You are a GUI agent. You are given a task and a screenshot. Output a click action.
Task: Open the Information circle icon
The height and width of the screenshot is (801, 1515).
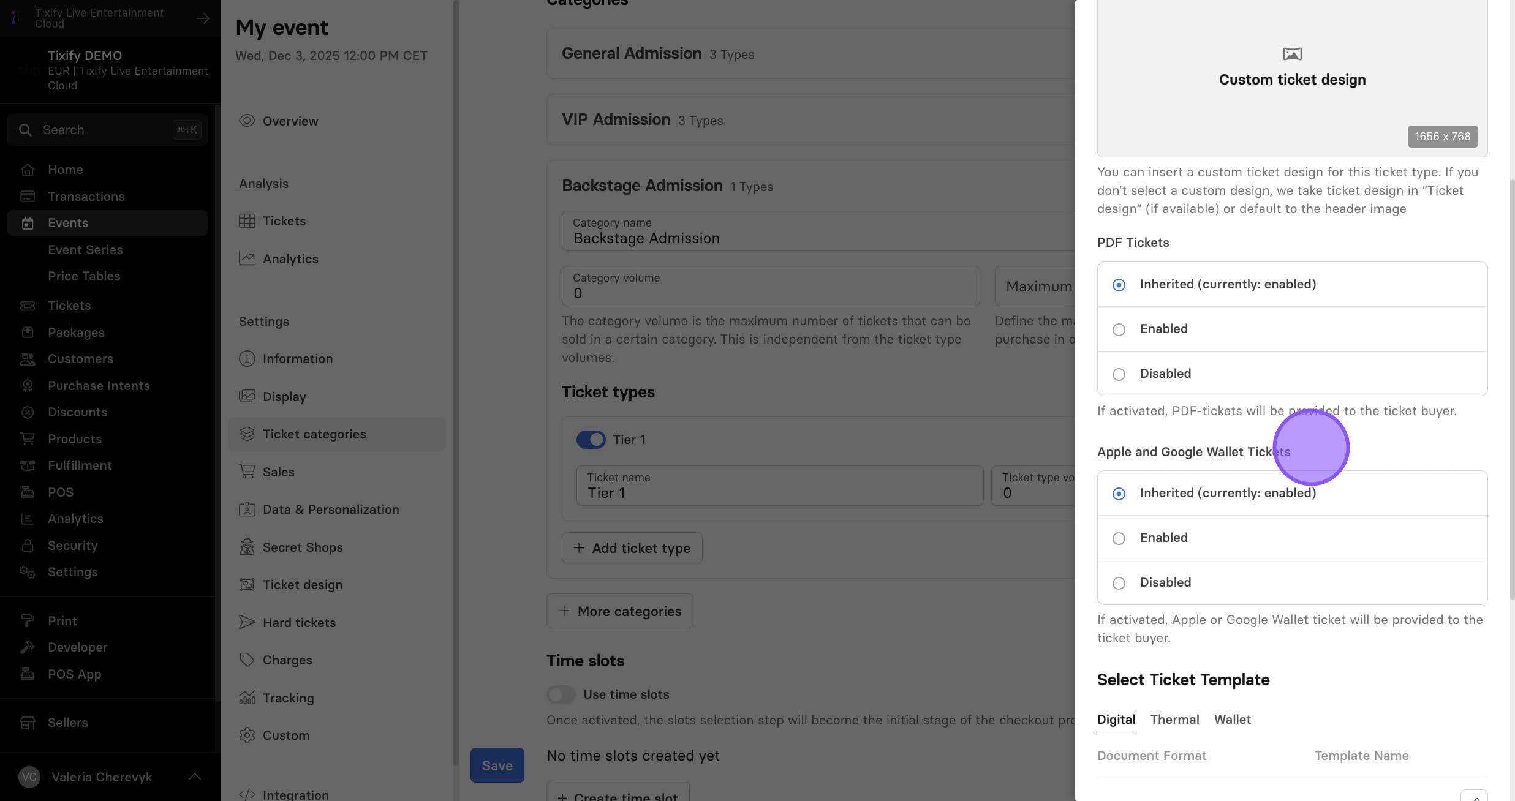coord(247,359)
